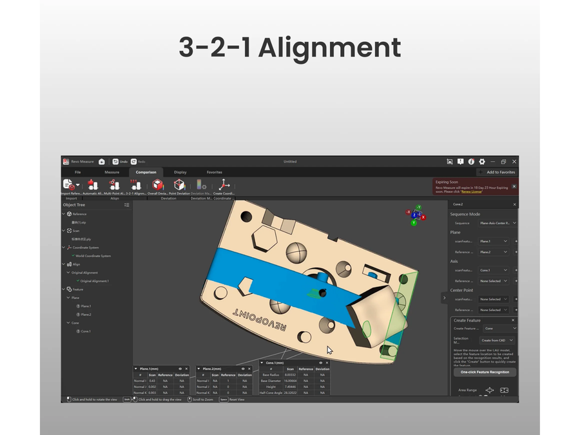Toggle visibility eye on Cone.1 table
The width and height of the screenshot is (580, 435).
pos(321,363)
